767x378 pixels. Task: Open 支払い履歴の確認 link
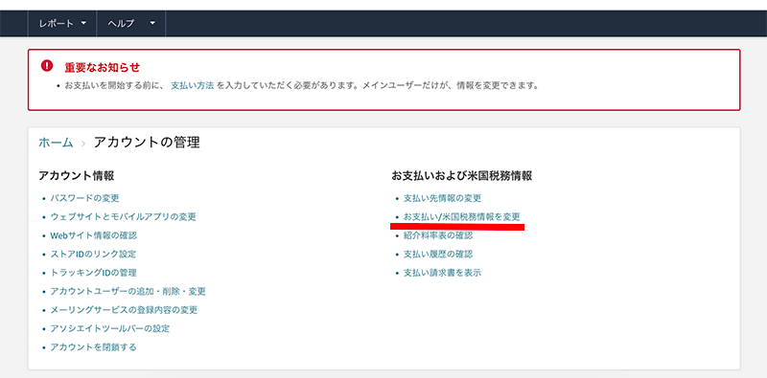click(x=438, y=254)
